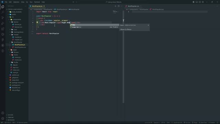Run code with the play icon
The width and height of the screenshot is (220, 124).
click(115, 6)
